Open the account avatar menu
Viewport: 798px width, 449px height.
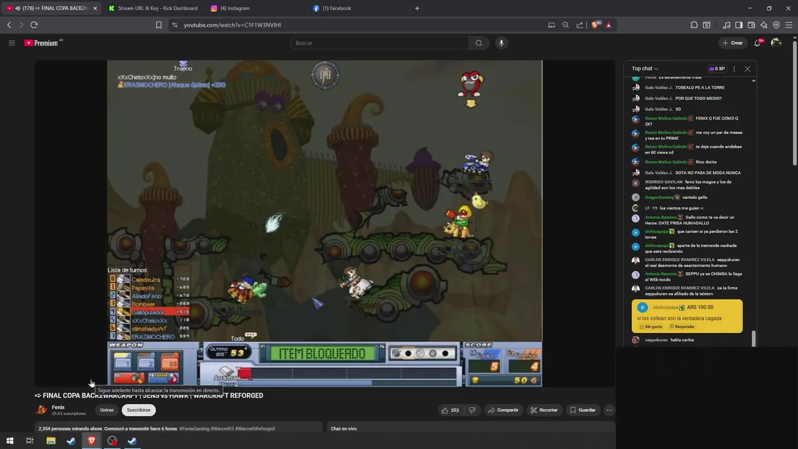click(x=776, y=43)
